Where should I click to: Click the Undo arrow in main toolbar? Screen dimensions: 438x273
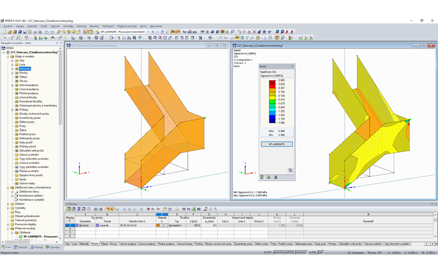point(46,32)
